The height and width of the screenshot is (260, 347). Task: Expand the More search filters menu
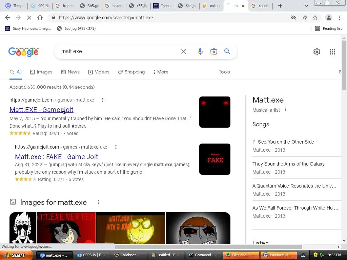click(x=161, y=72)
